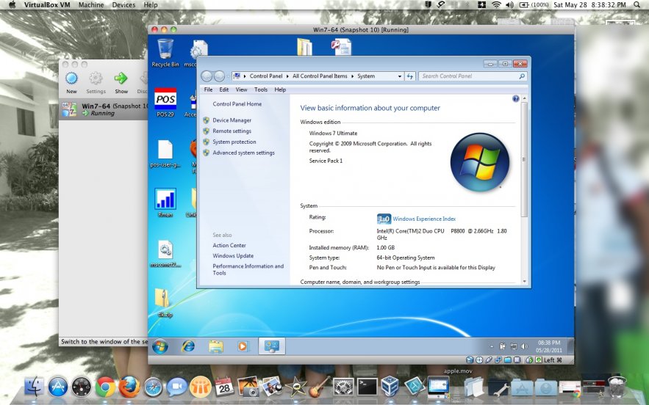Screen dimensions: 649x405
Task: Open the Machine menu in macOS menu bar
Action: click(91, 5)
